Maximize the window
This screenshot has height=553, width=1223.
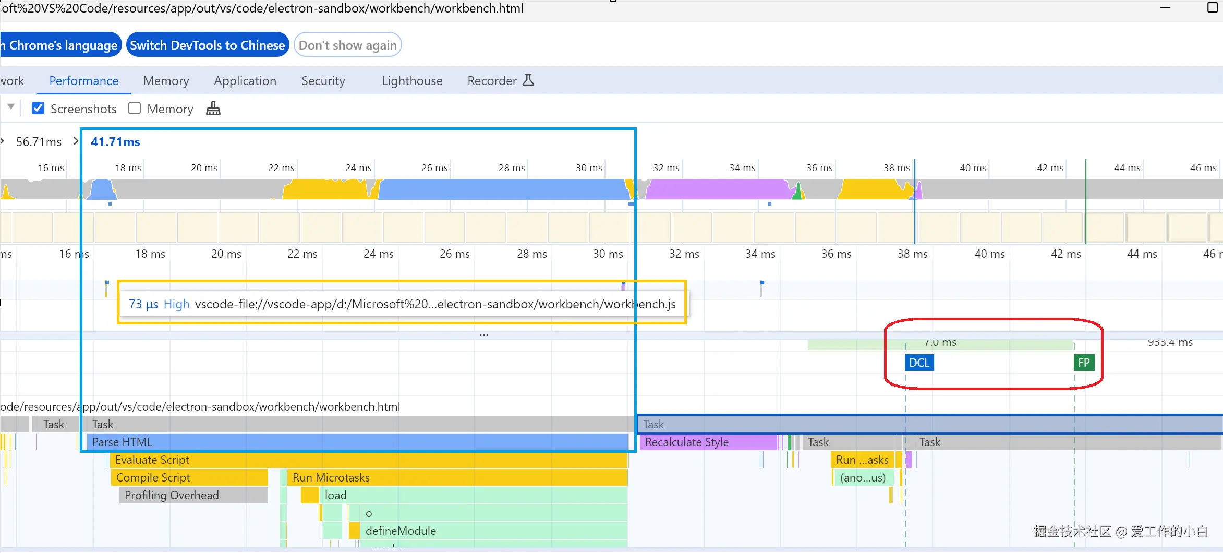(1213, 7)
